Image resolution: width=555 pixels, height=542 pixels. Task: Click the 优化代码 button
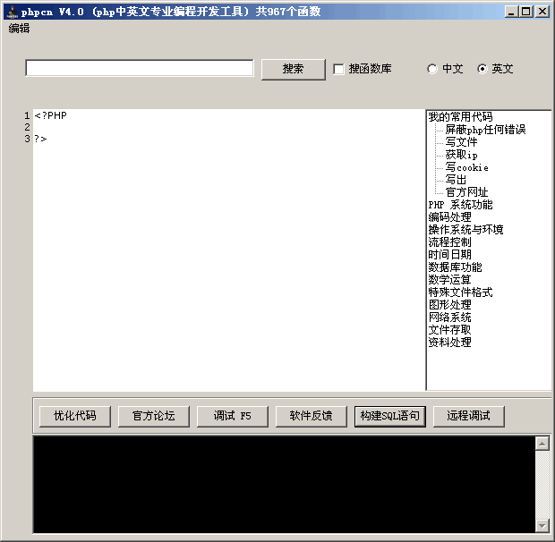[75, 416]
